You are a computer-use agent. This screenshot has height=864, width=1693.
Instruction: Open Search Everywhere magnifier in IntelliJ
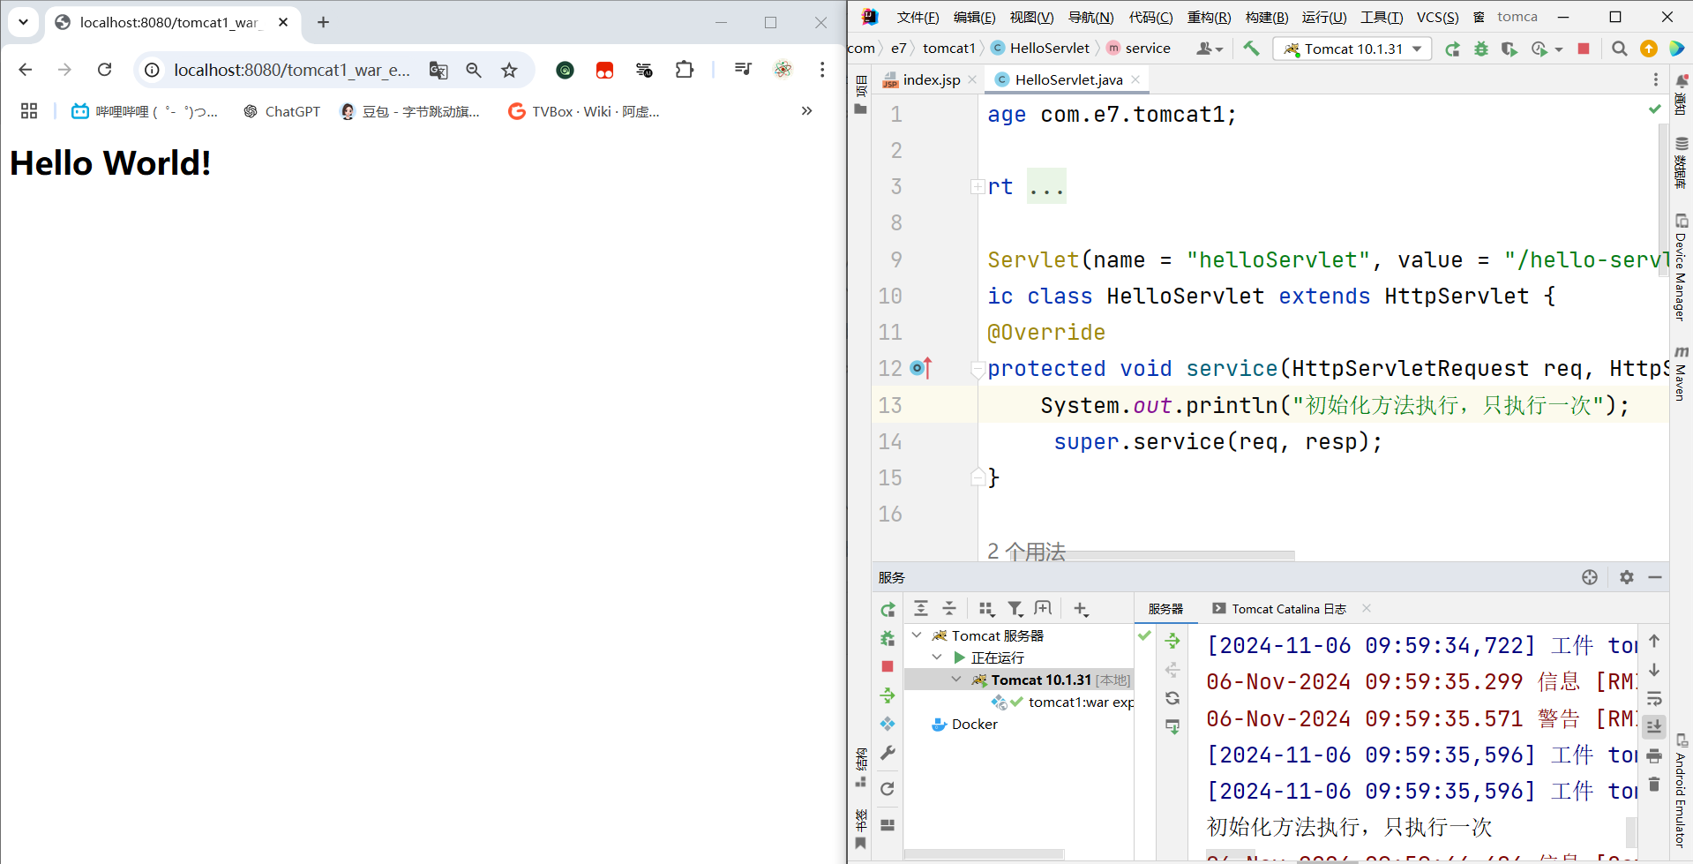point(1620,49)
